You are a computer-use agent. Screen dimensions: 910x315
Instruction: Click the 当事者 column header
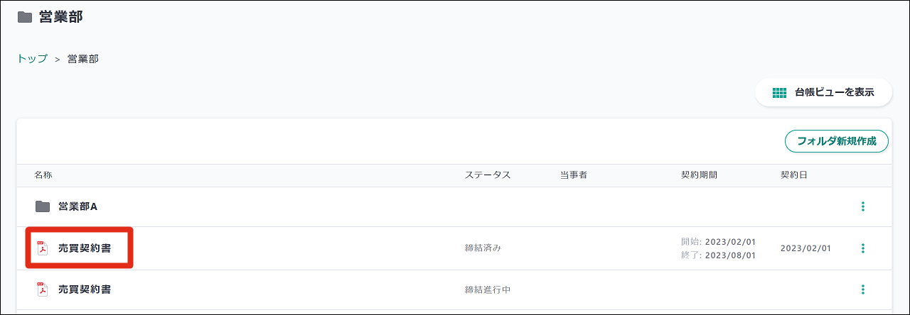(x=573, y=175)
